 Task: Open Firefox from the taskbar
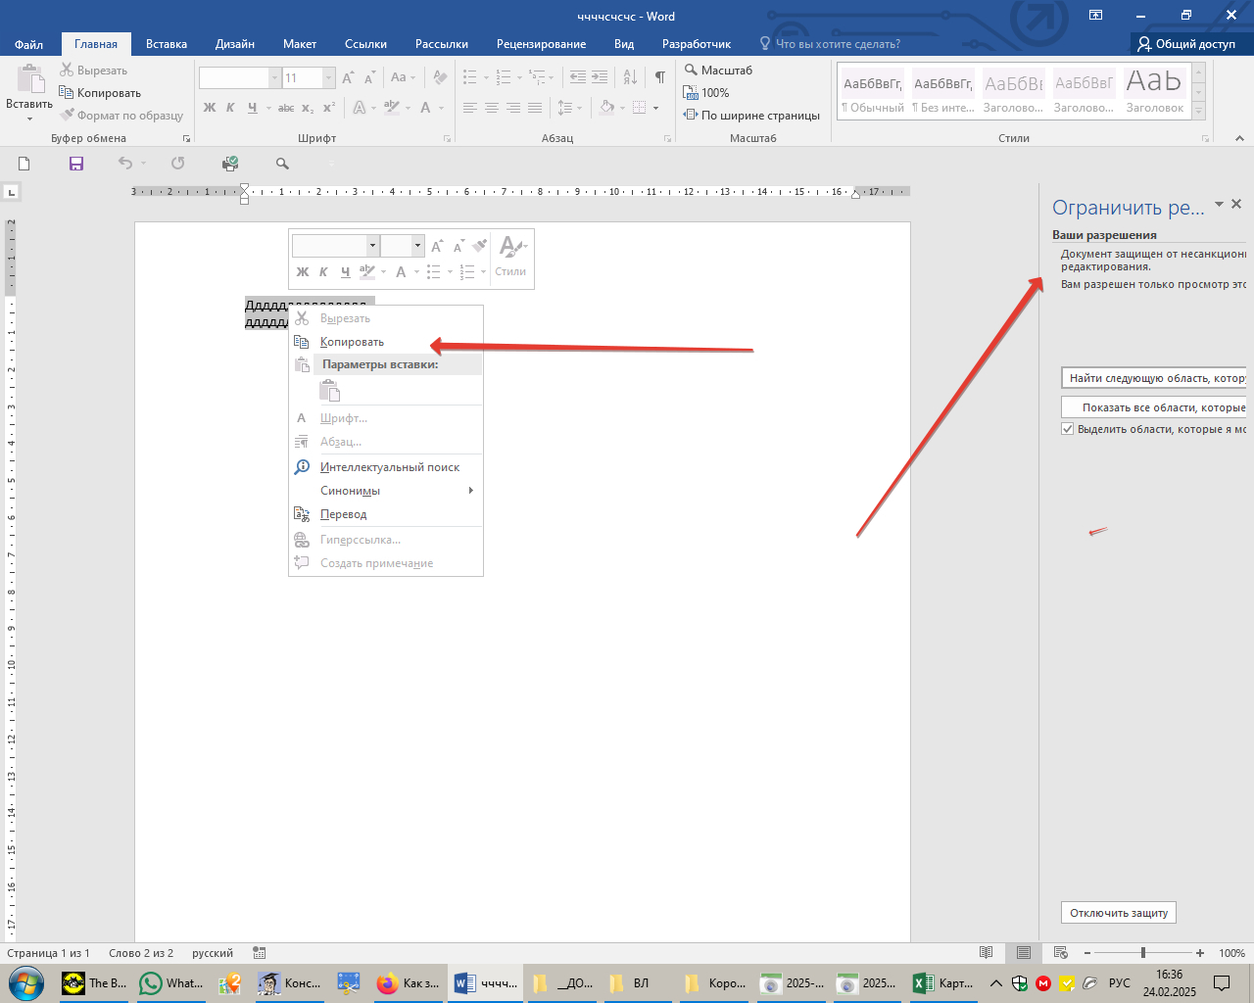[x=388, y=983]
